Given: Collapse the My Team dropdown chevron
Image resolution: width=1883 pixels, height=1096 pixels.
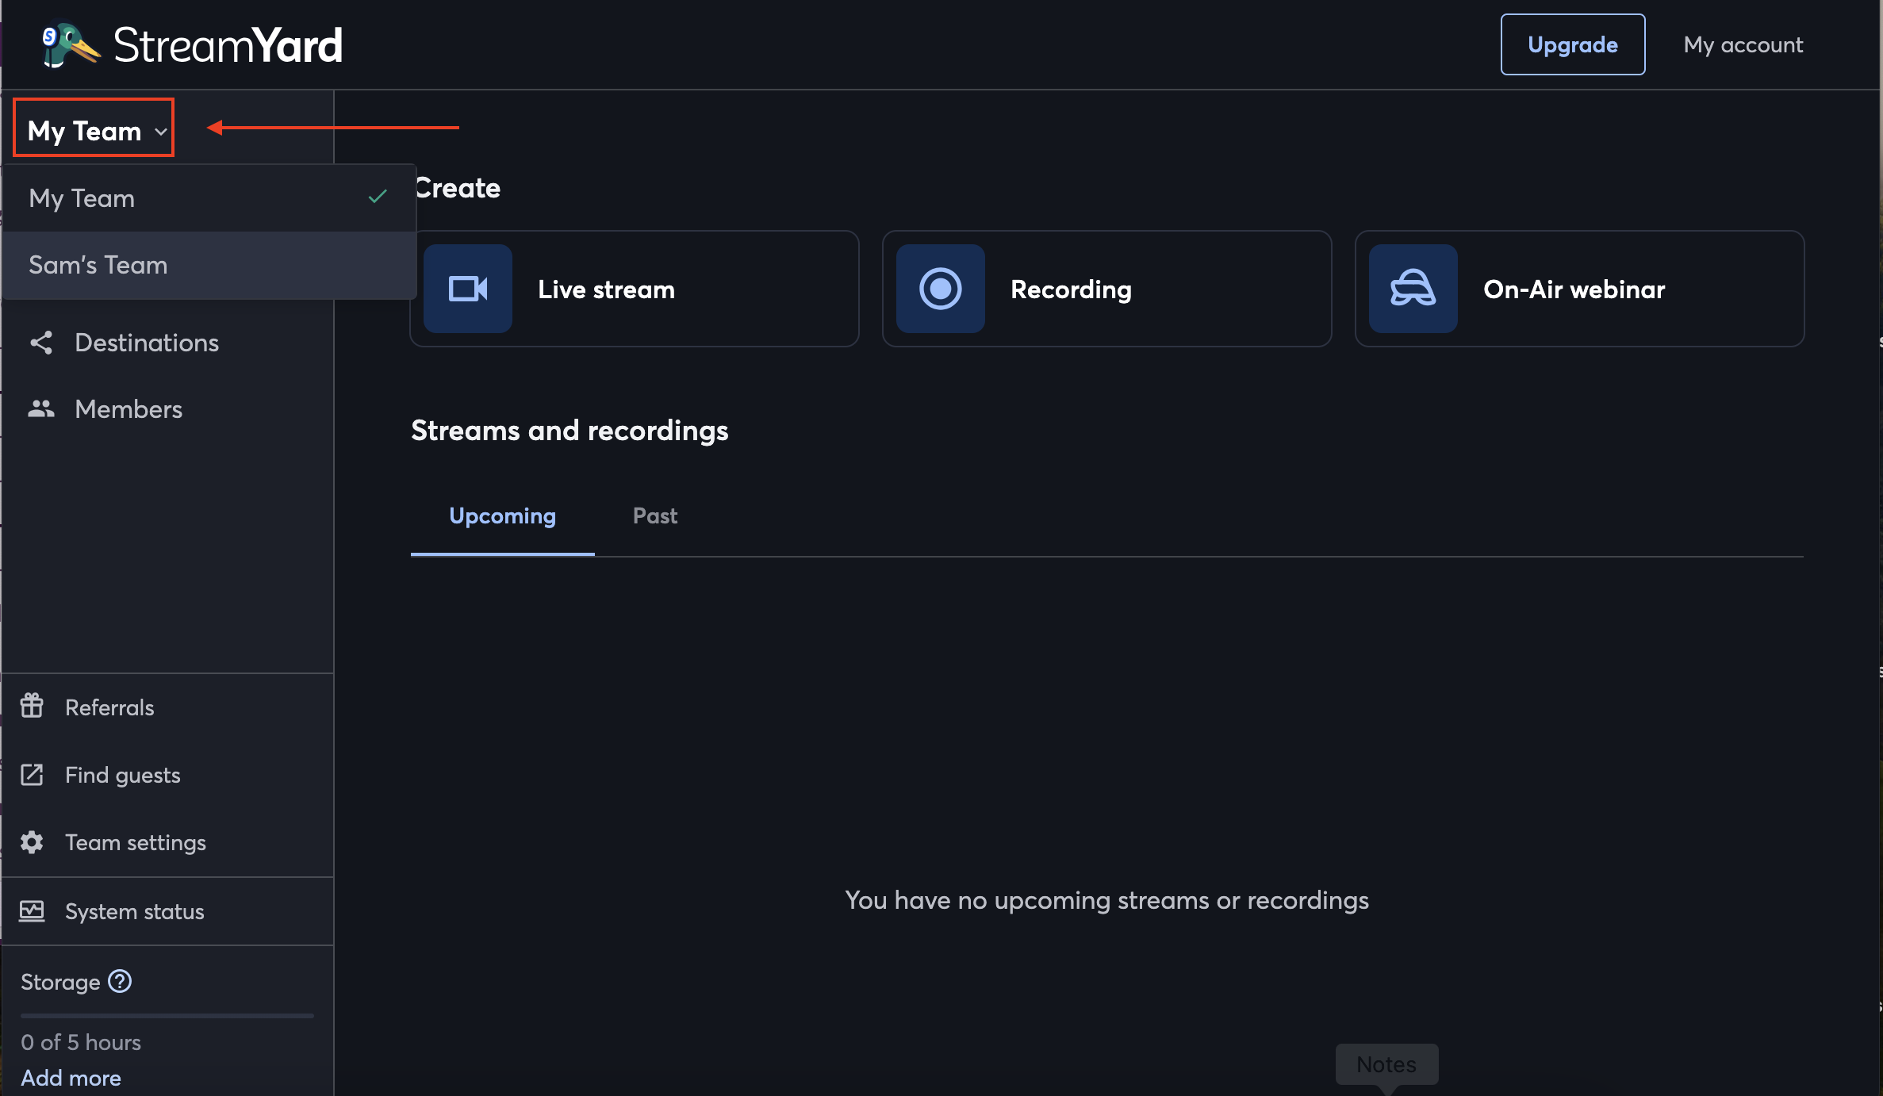Looking at the screenshot, I should [161, 131].
